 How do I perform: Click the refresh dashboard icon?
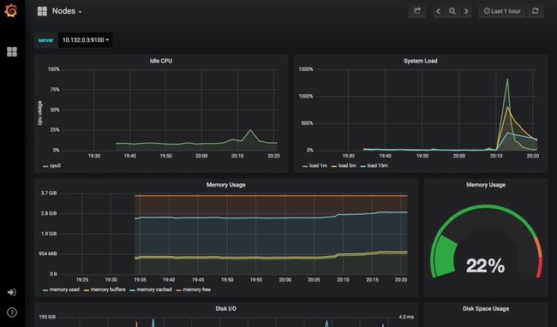click(x=536, y=11)
